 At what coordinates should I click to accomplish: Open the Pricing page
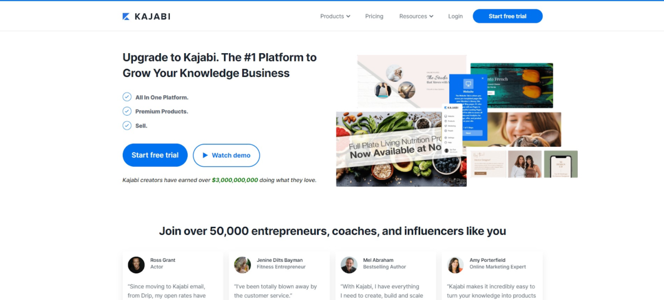[374, 17]
